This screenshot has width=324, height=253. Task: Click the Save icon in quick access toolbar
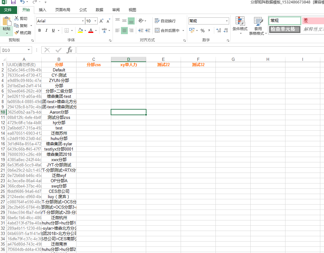click(x=13, y=2)
